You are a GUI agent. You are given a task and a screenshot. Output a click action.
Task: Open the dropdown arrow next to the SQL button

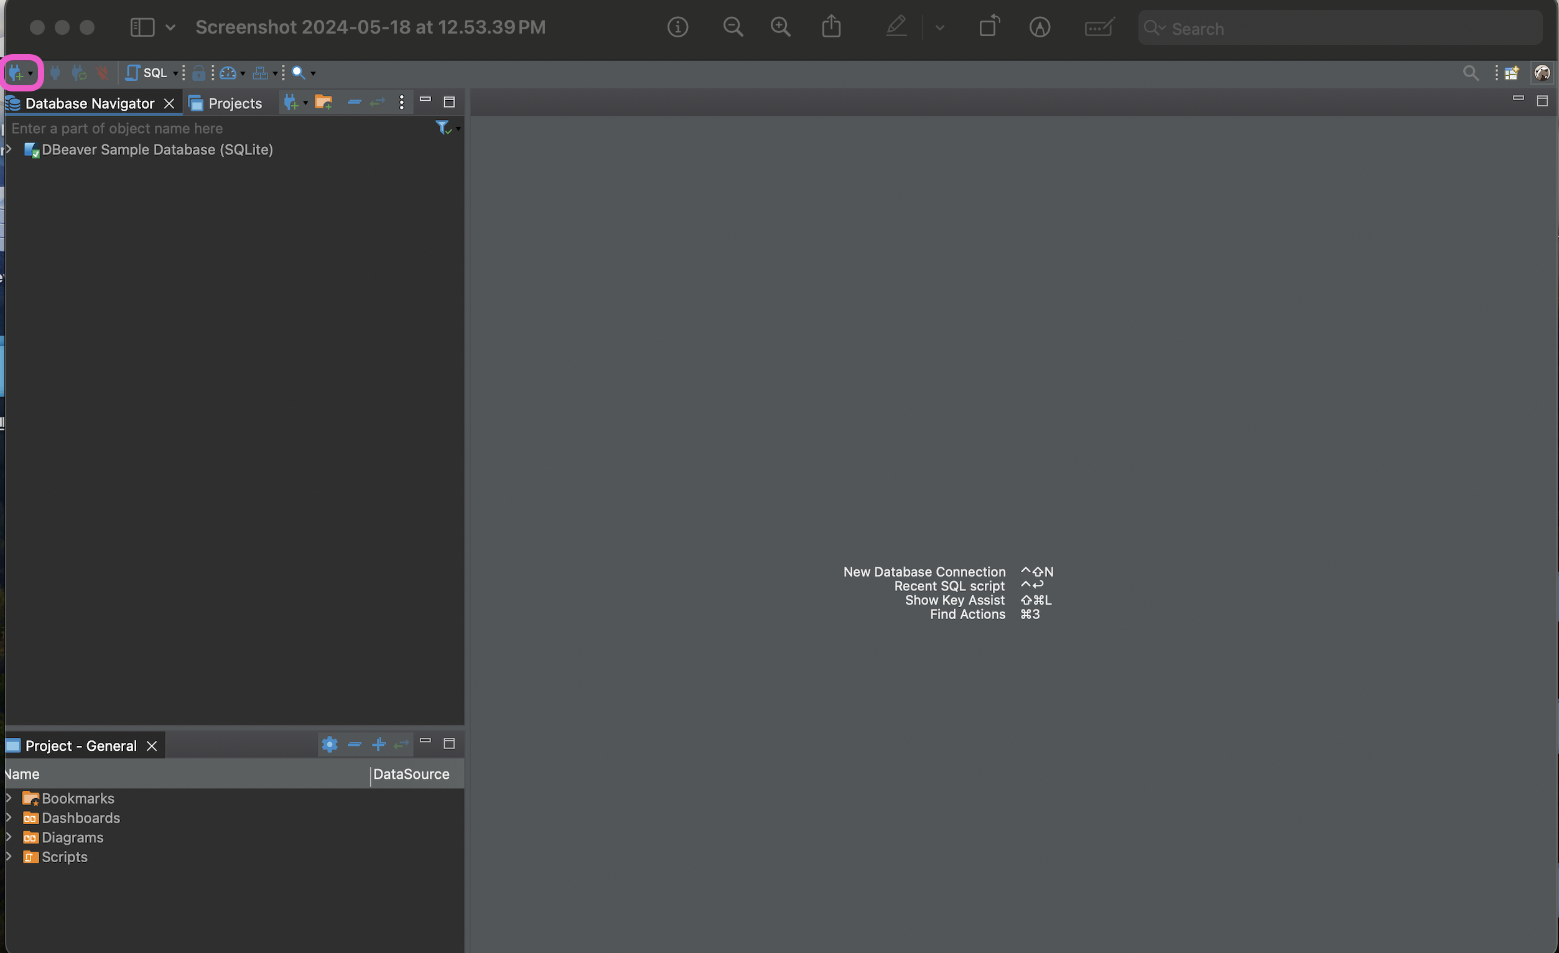click(x=175, y=74)
